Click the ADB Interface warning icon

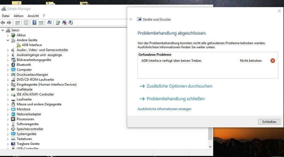[19, 45]
